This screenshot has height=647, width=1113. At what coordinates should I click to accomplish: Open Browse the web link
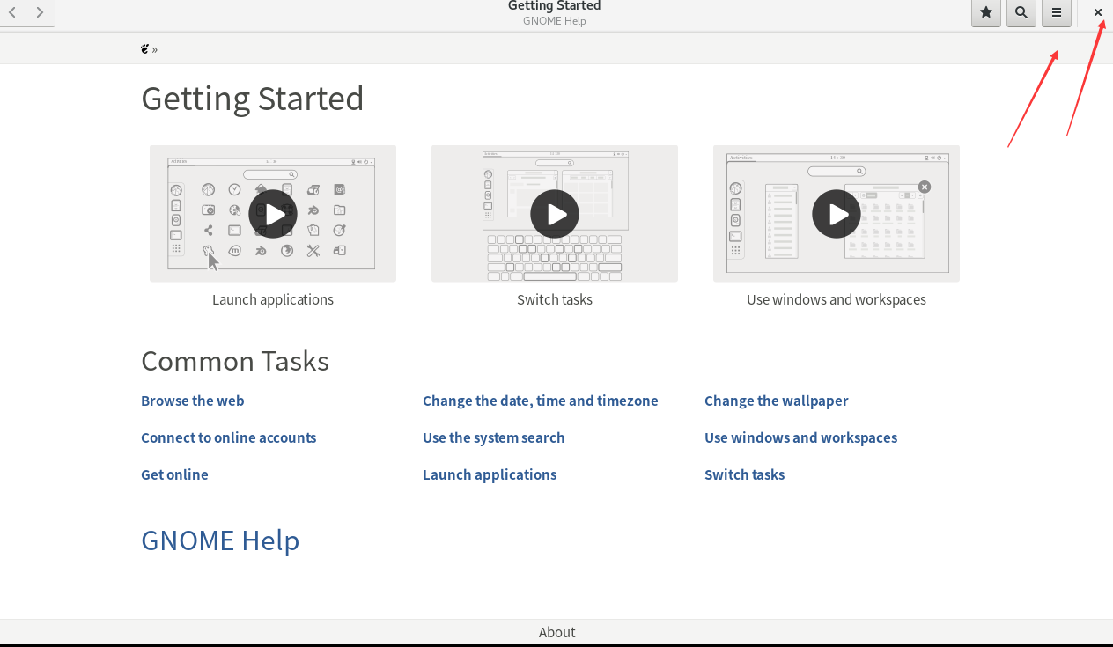pos(193,401)
